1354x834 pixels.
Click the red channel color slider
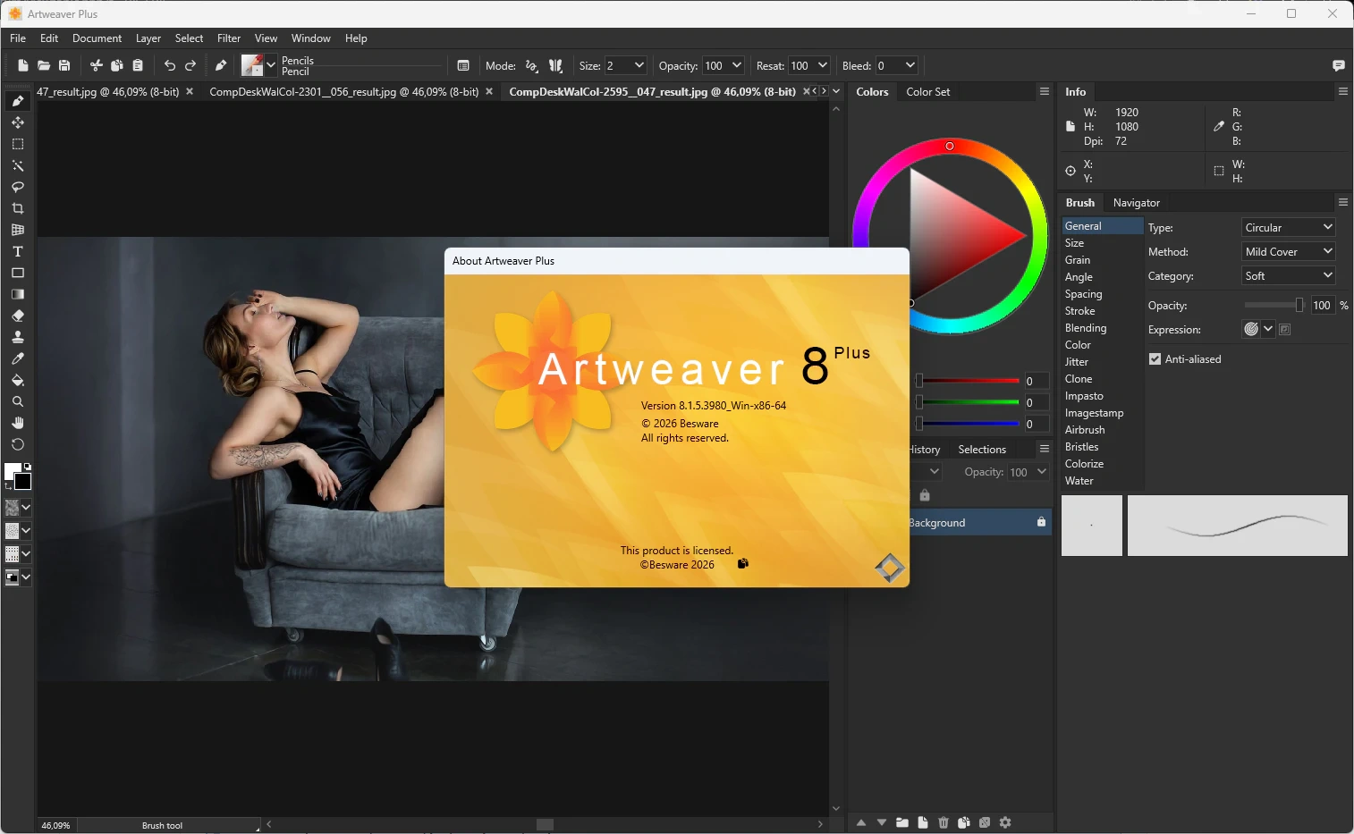[968, 381]
